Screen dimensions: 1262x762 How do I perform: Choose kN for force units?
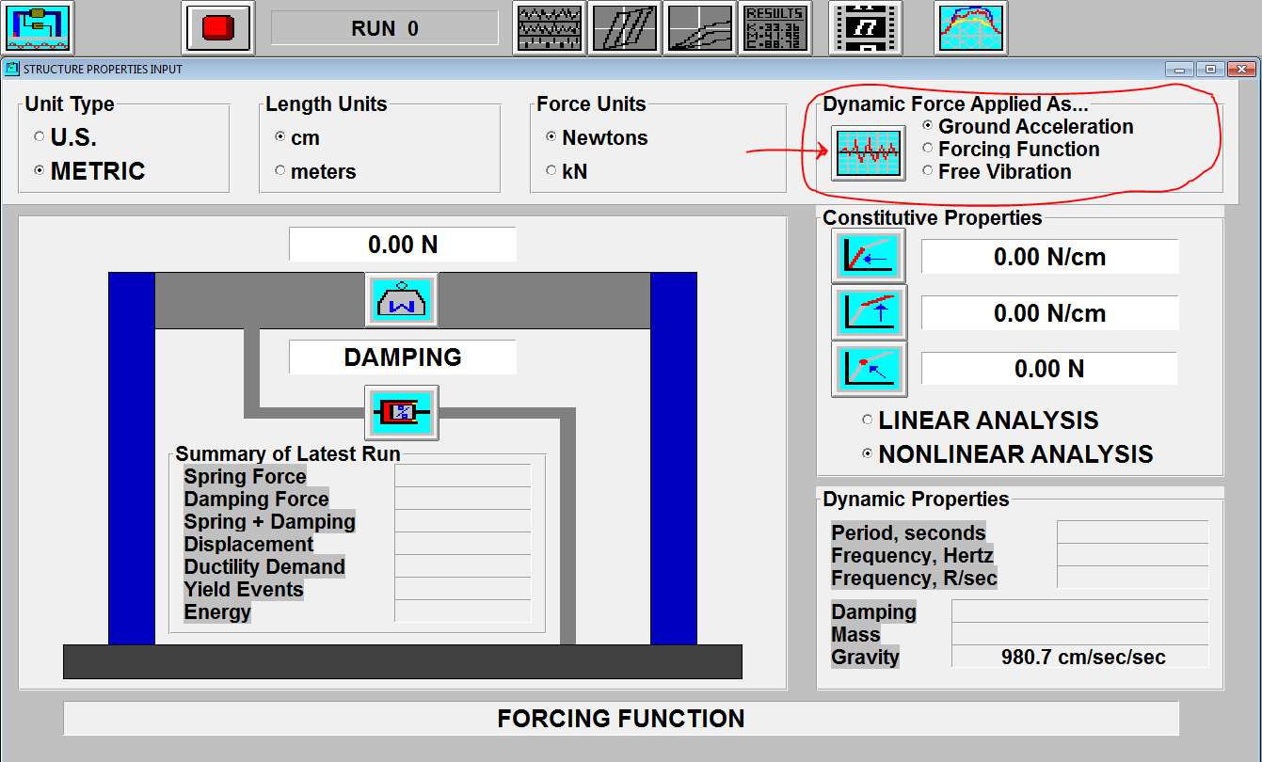tap(551, 171)
